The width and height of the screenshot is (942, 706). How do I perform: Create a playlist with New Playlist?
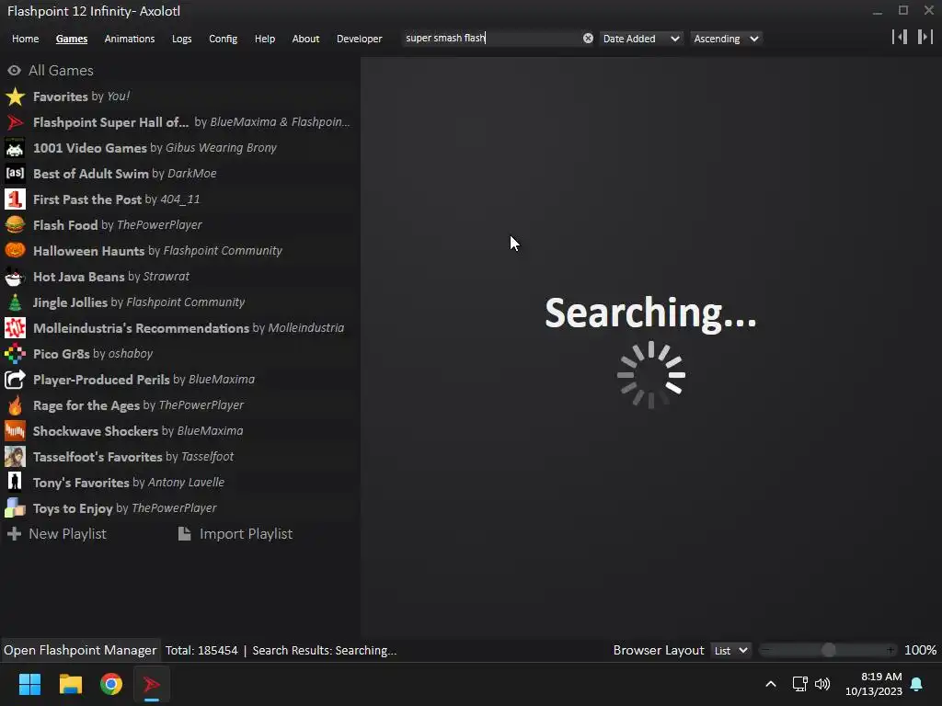(67, 534)
